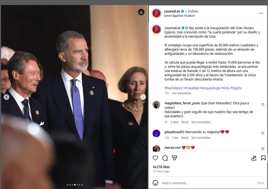
Task: View the 14,278 likes list
Action: [161, 167]
